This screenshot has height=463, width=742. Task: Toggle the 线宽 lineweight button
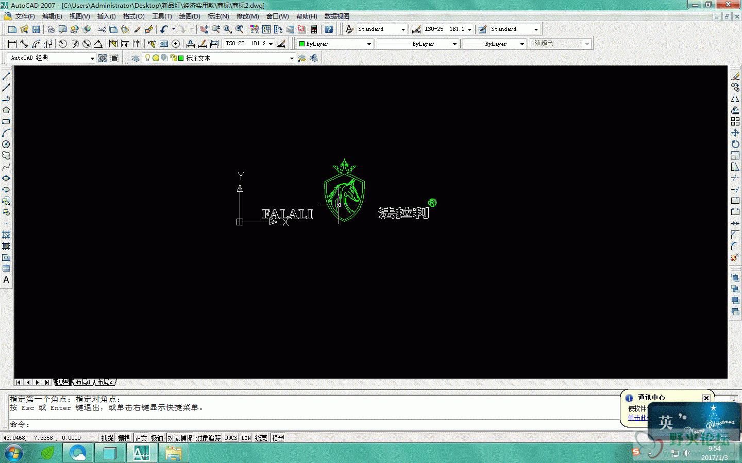[261, 438]
